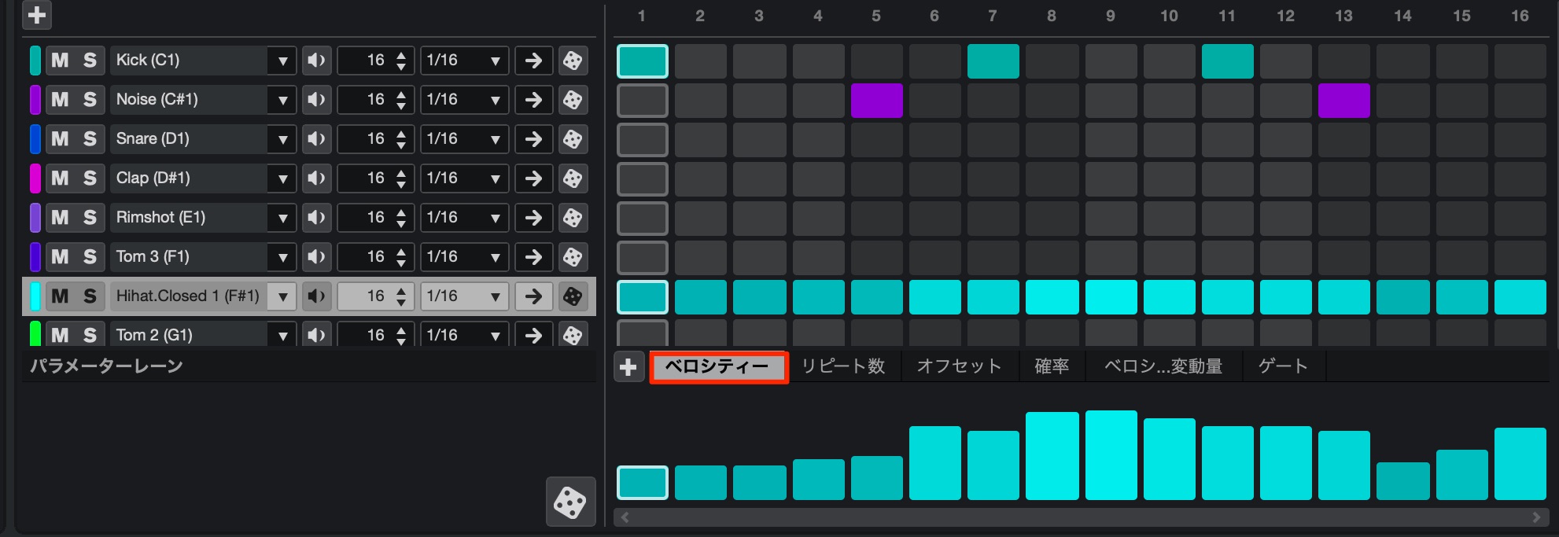Shift Rimshot (E1) lane with arrow button
The image size is (1559, 537).
(x=533, y=218)
